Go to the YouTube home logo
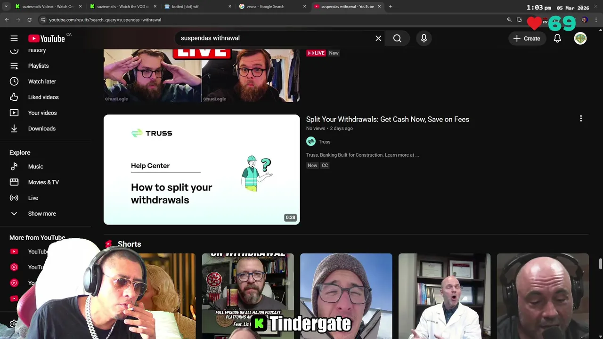This screenshot has height=339, width=603. tap(47, 39)
